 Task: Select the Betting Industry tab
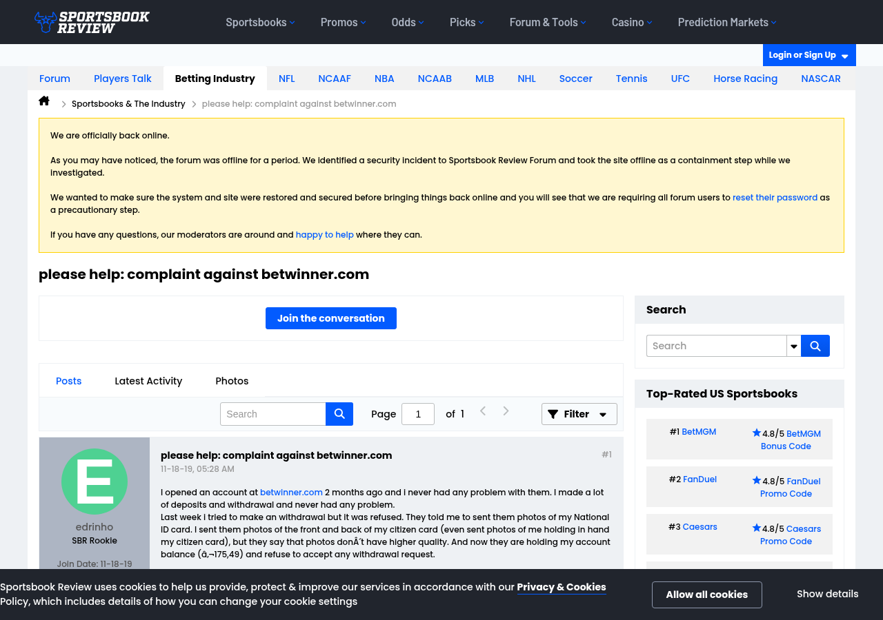pyautogui.click(x=215, y=79)
